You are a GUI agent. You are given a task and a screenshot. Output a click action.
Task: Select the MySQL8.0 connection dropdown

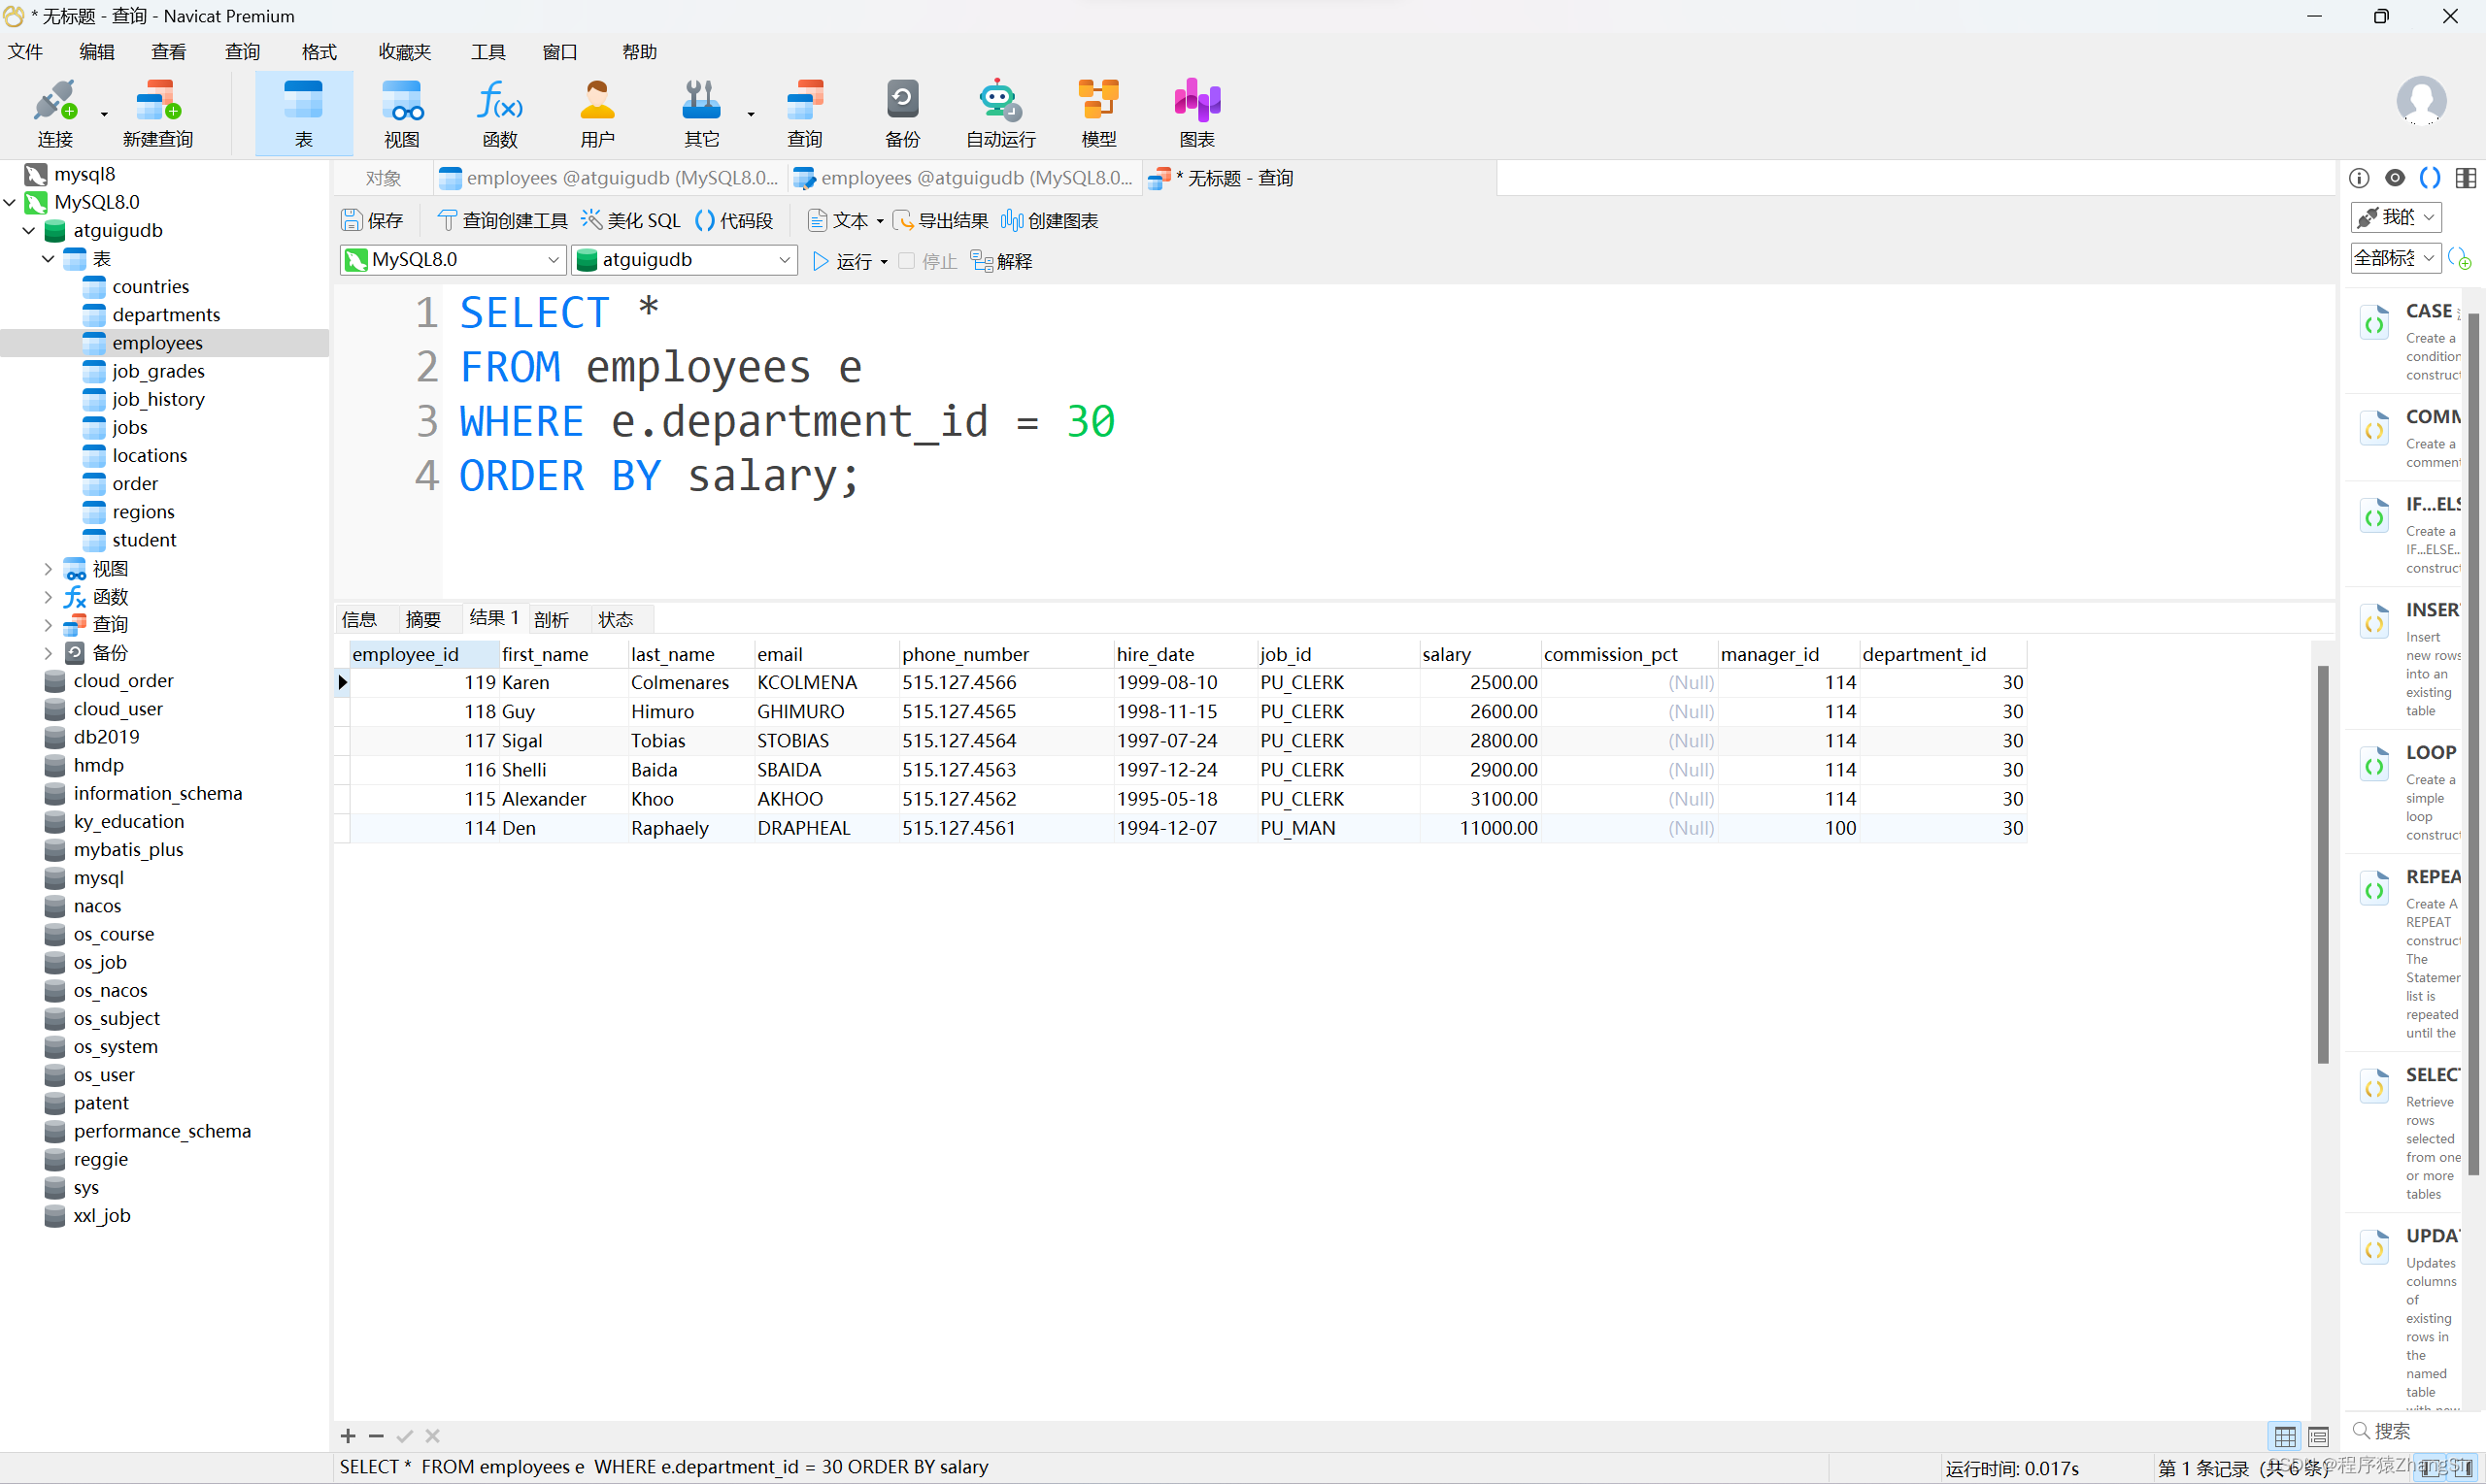(x=451, y=260)
